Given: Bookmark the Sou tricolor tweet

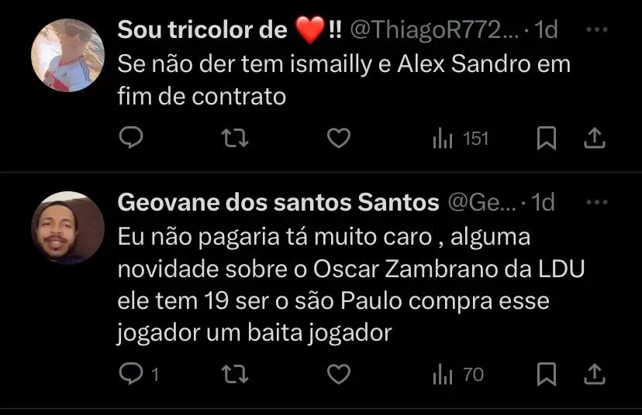Looking at the screenshot, I should tap(546, 138).
